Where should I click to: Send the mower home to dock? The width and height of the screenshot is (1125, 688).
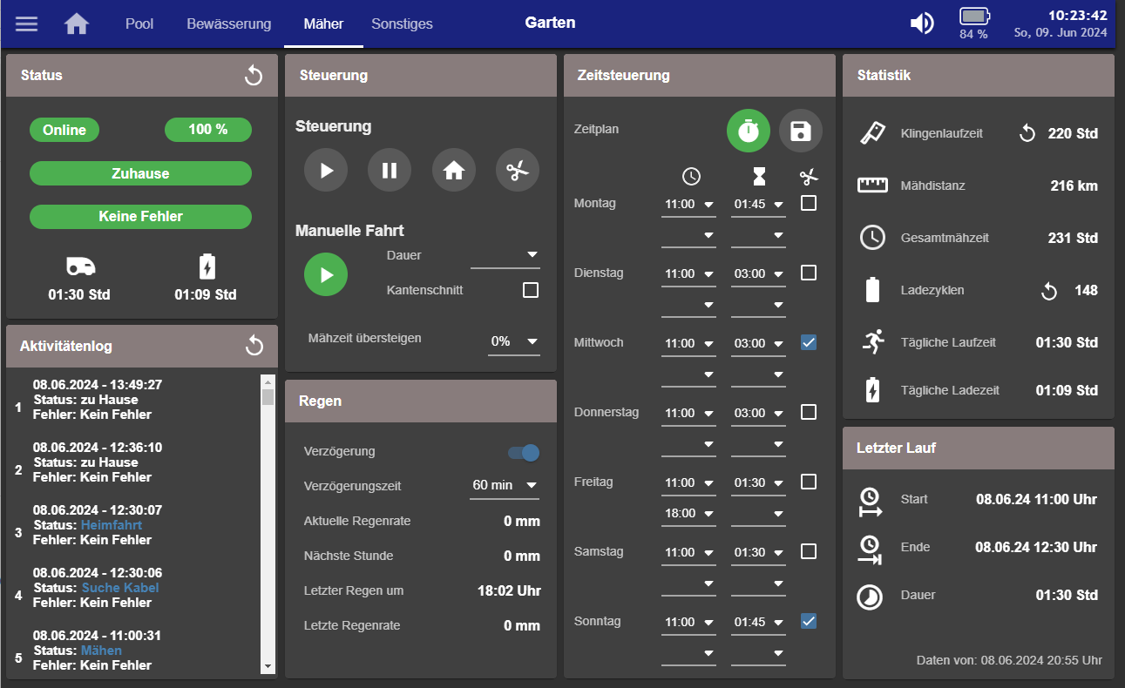coord(454,171)
